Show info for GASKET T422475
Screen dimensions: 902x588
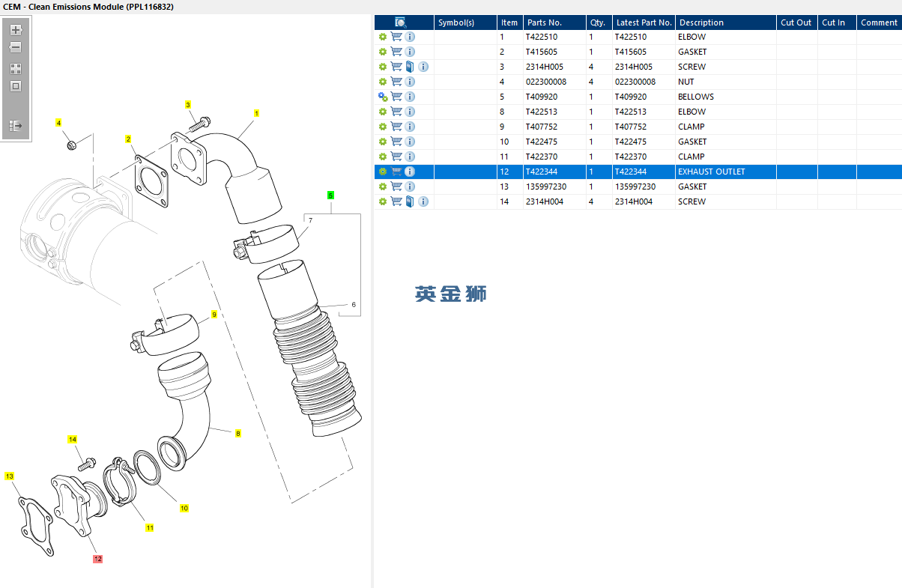pos(410,142)
